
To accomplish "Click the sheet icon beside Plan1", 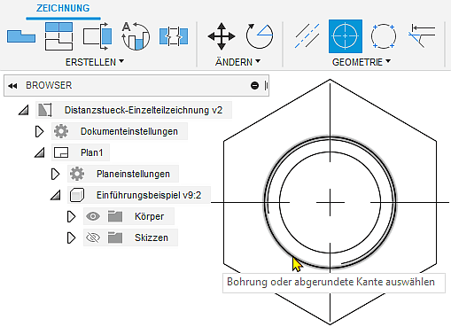I will click(x=61, y=152).
